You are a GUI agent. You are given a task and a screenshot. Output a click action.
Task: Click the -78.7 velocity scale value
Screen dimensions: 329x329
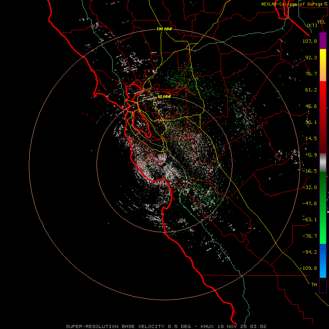click(x=310, y=236)
